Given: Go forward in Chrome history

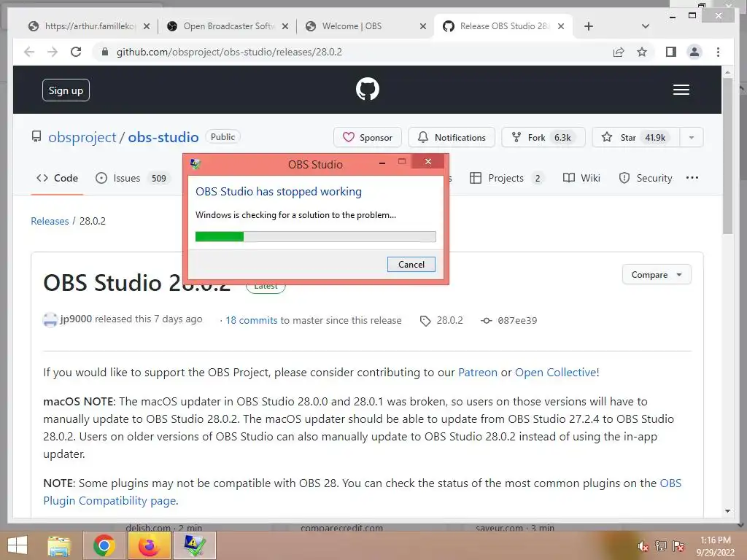Looking at the screenshot, I should [x=53, y=52].
